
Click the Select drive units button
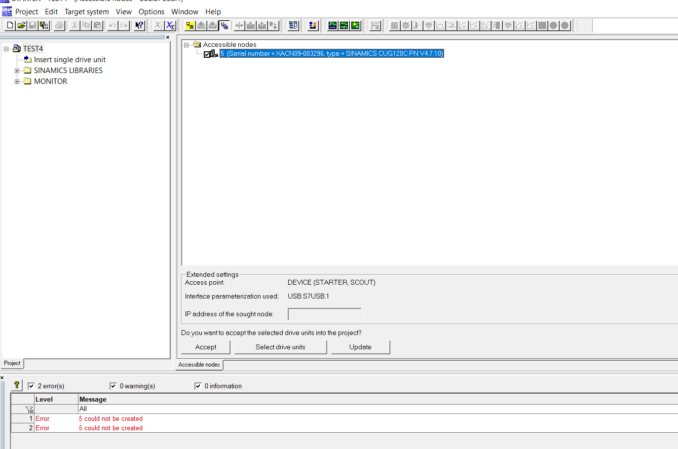pos(280,347)
